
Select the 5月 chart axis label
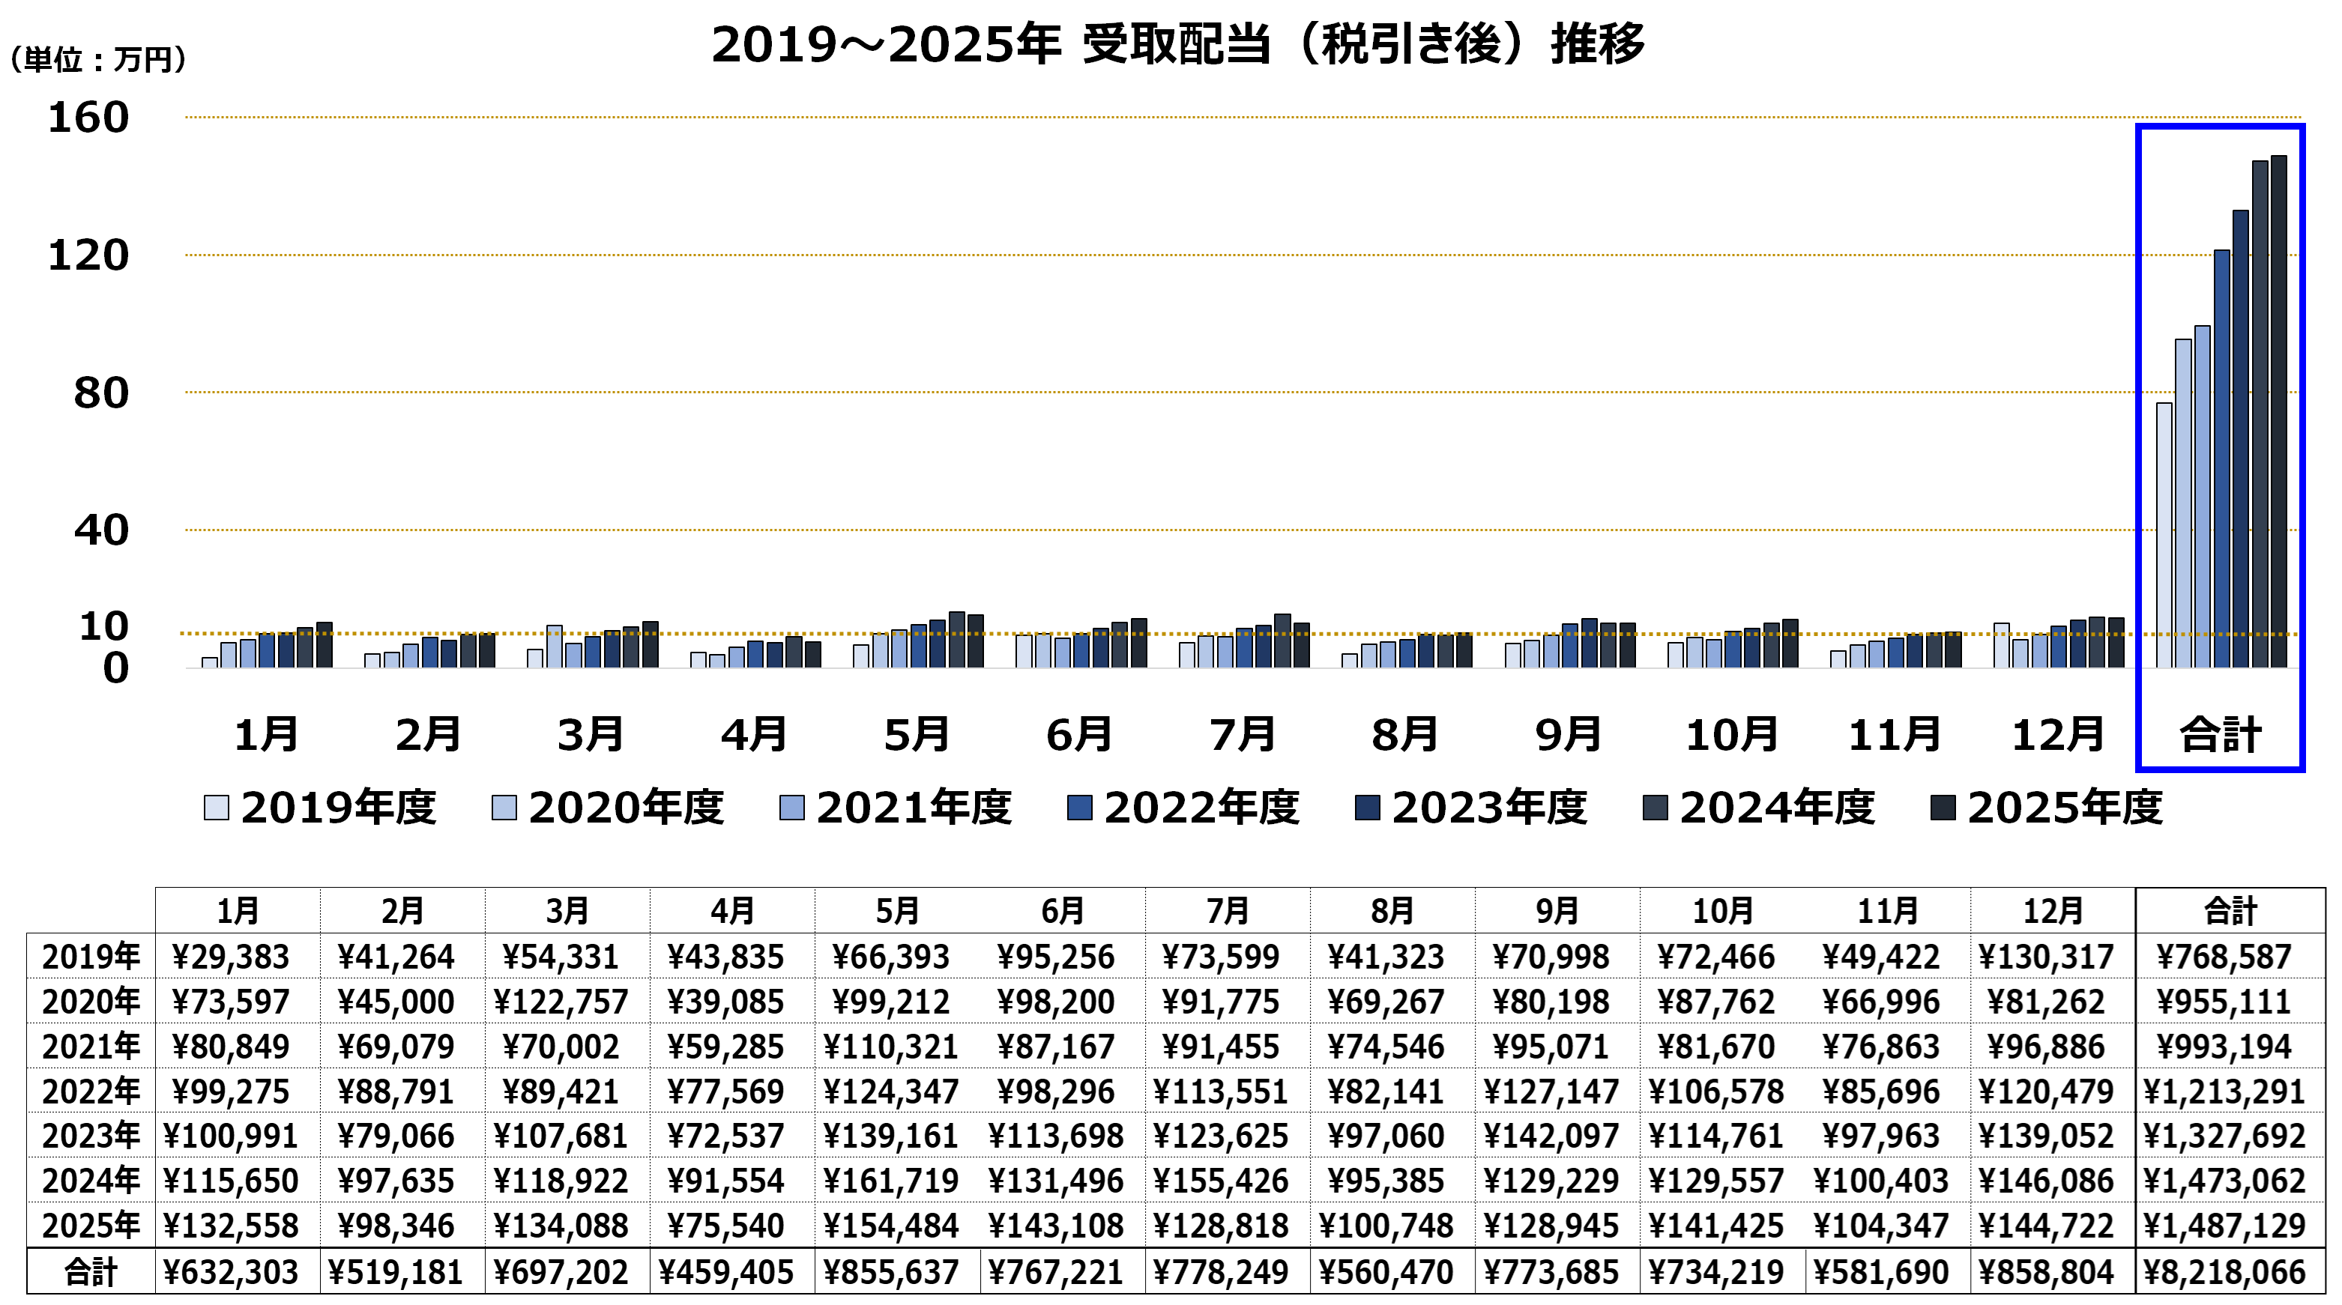click(x=917, y=734)
